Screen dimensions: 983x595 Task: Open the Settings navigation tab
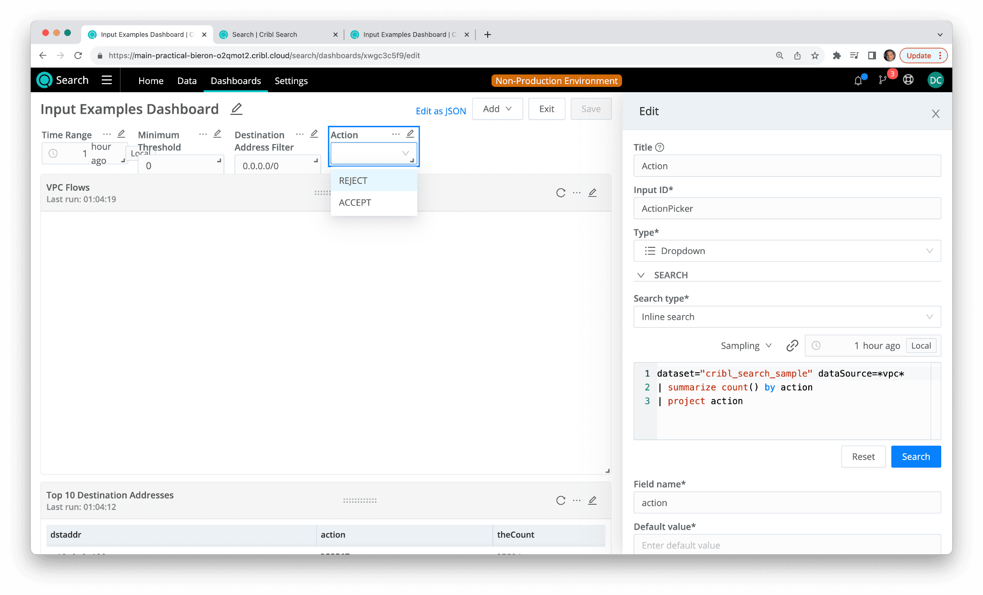pyautogui.click(x=291, y=81)
